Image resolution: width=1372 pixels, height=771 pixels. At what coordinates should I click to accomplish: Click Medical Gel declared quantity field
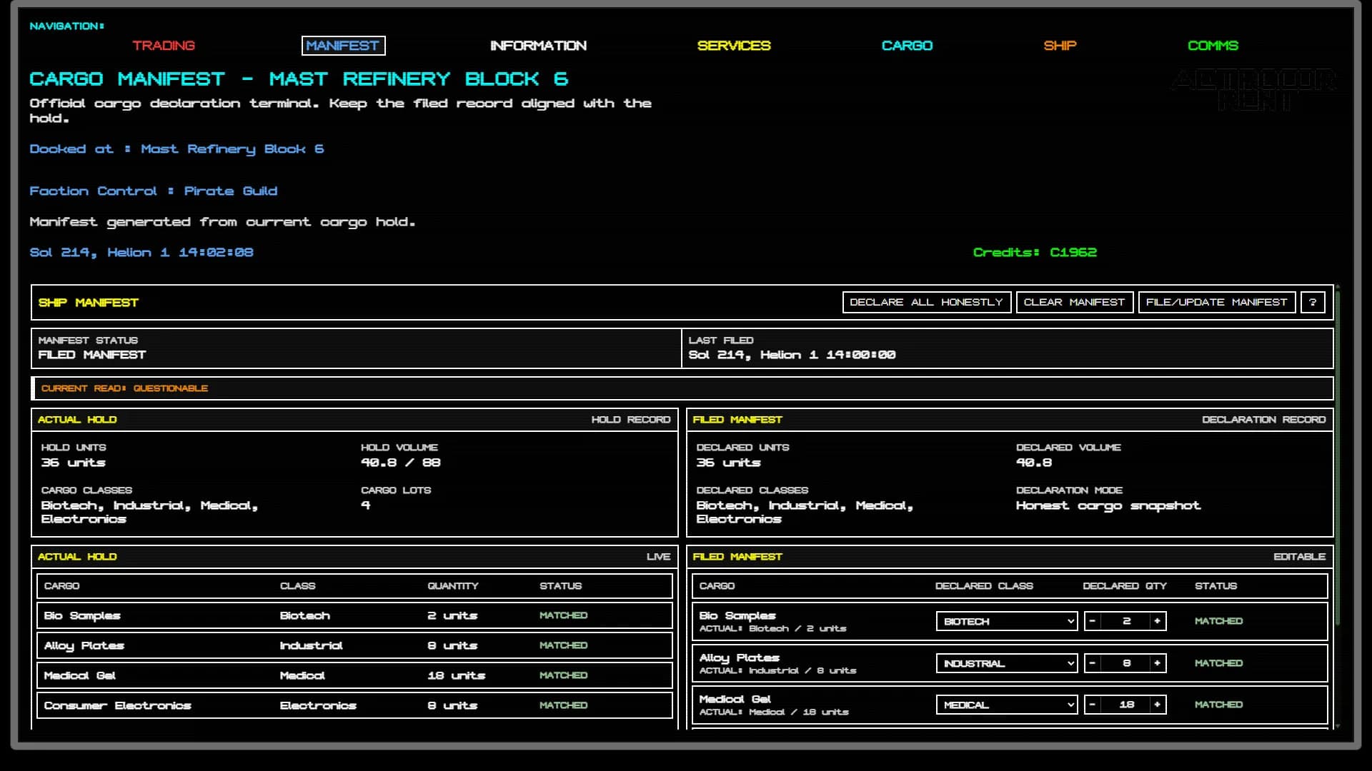coord(1126,705)
